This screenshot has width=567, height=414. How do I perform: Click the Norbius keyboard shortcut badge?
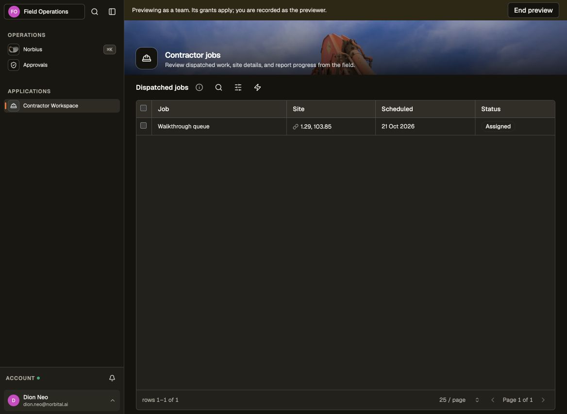[x=110, y=50]
